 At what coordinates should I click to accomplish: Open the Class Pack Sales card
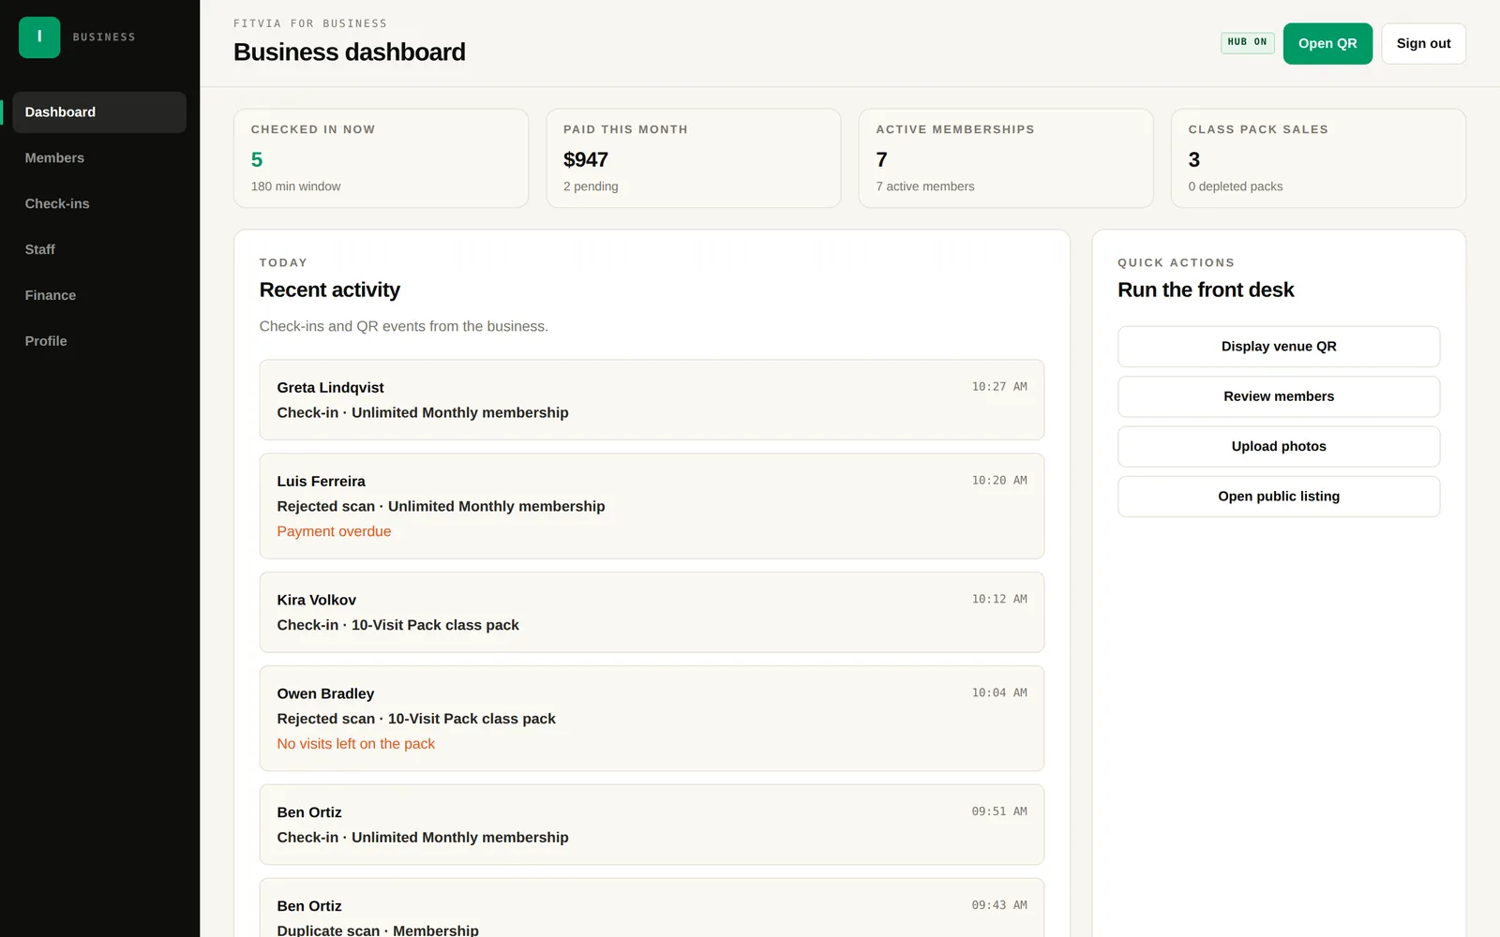coord(1318,158)
